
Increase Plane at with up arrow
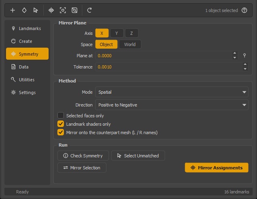pos(235,53)
